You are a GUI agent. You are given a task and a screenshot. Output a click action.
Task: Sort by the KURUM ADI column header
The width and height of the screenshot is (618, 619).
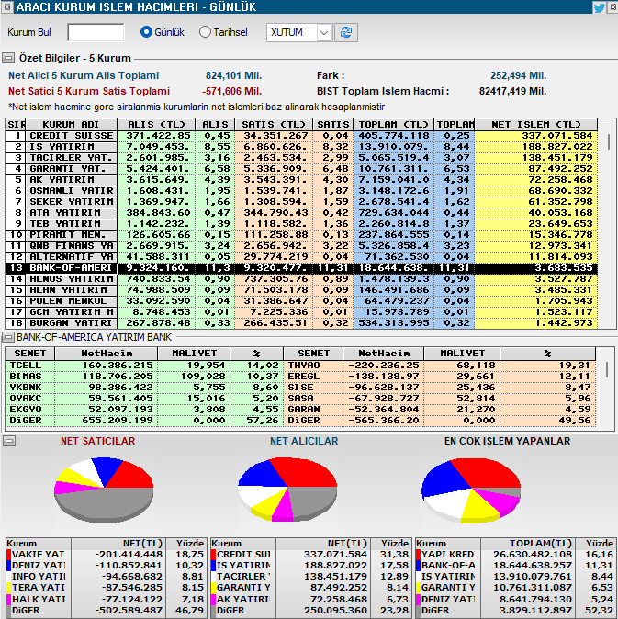click(71, 124)
